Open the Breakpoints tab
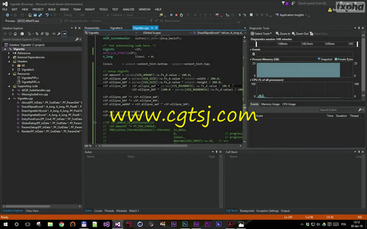The width and height of the screenshot is (367, 229). coord(247,211)
